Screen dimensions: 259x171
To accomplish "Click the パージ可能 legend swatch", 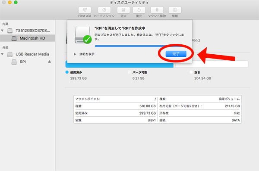I will [x=129, y=72].
